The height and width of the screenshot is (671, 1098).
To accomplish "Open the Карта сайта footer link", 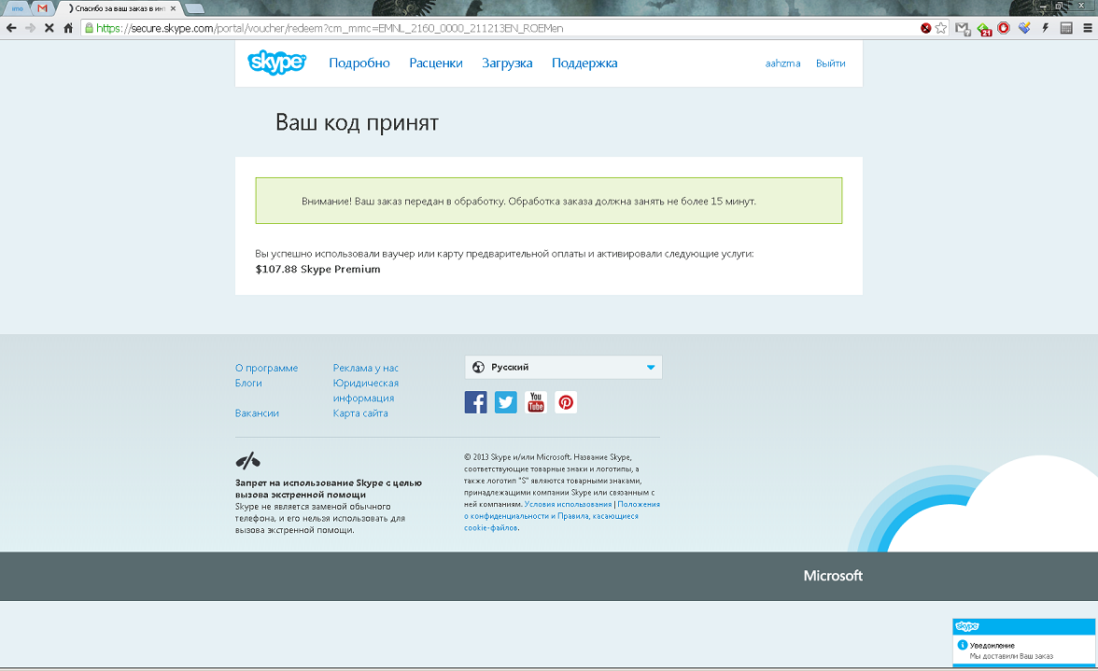I will pyautogui.click(x=360, y=413).
